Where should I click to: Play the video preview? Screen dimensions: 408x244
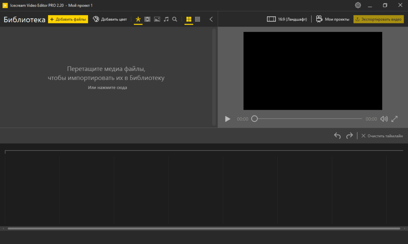pyautogui.click(x=228, y=119)
